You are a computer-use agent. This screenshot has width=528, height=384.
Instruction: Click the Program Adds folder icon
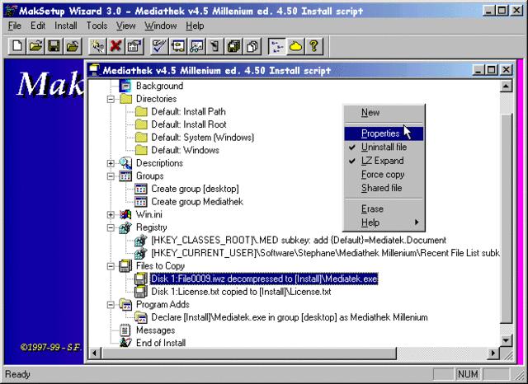pos(125,305)
